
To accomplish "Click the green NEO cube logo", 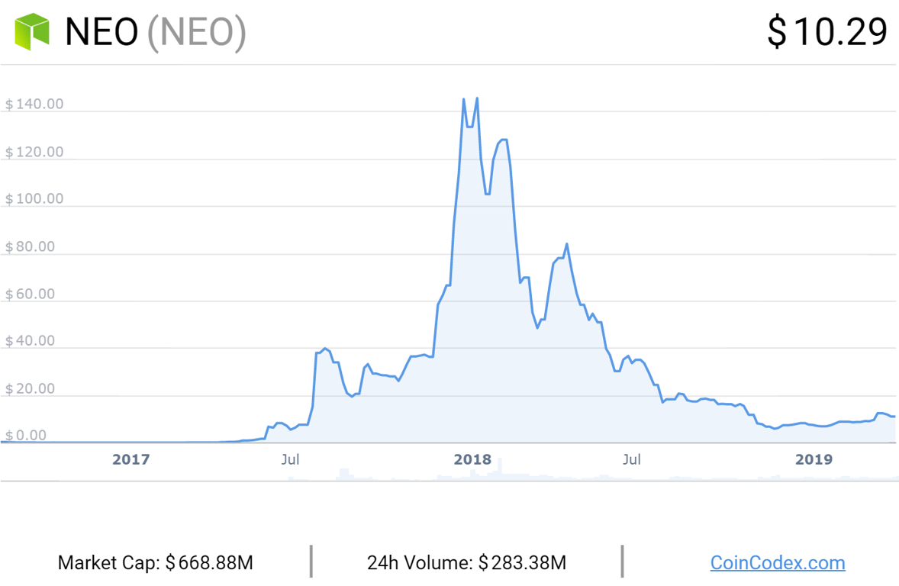I will point(31,31).
